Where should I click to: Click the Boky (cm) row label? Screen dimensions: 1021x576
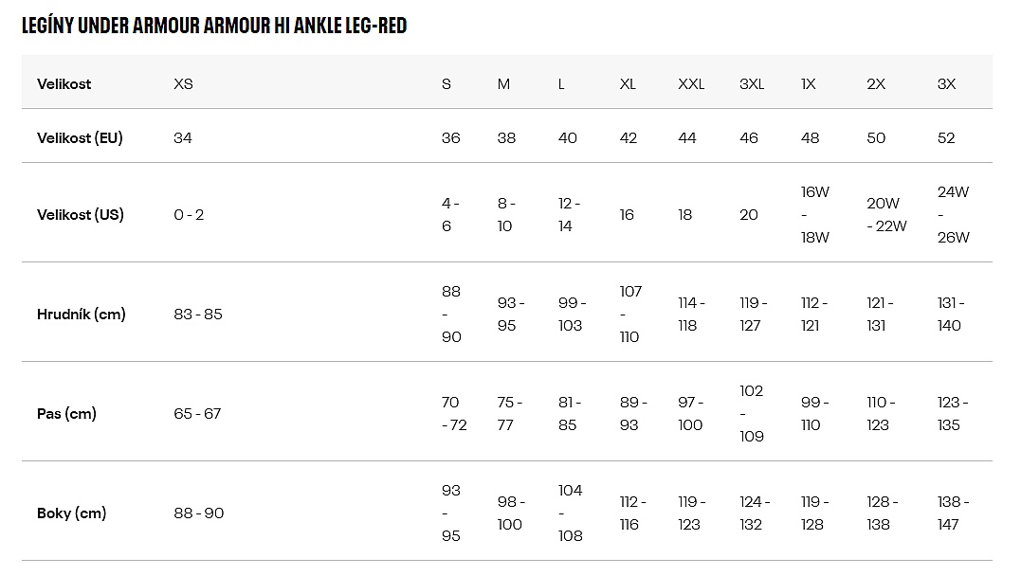tap(71, 513)
